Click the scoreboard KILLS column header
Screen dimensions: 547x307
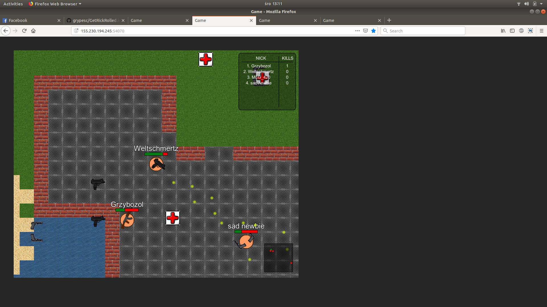[287, 58]
